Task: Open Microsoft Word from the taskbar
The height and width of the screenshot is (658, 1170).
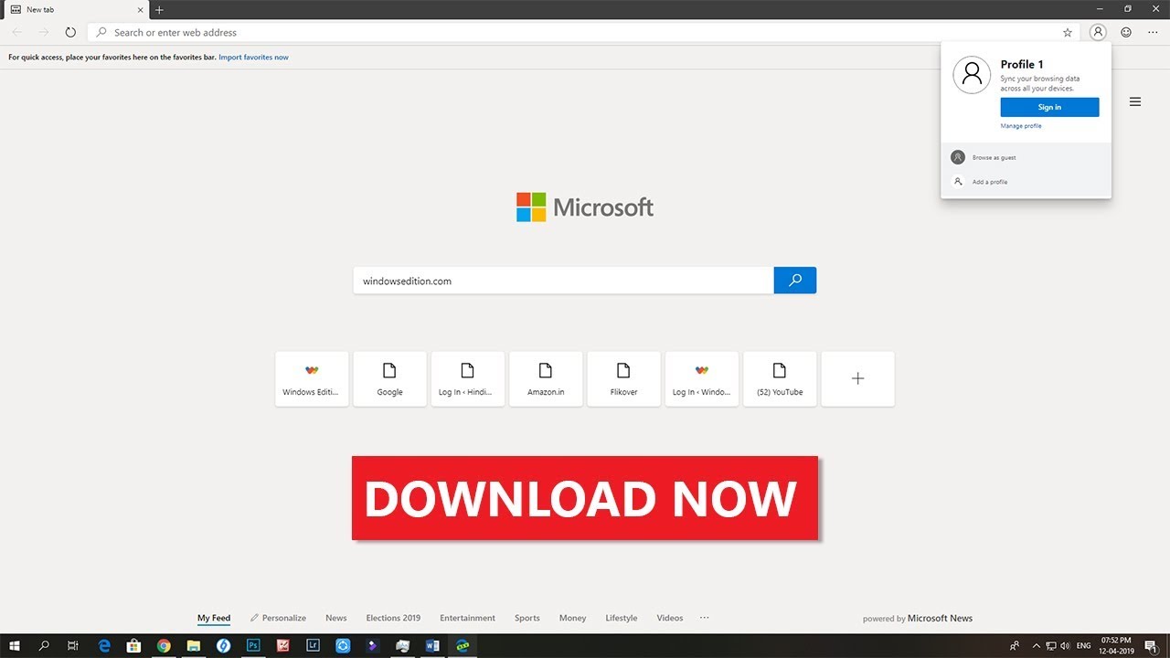Action: 432,646
